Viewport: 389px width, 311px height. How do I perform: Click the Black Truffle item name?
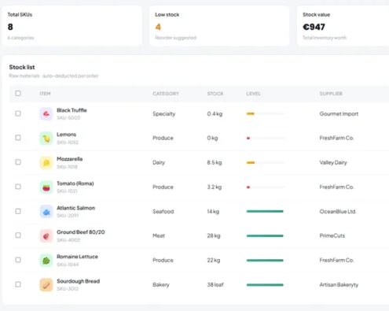[x=72, y=110]
